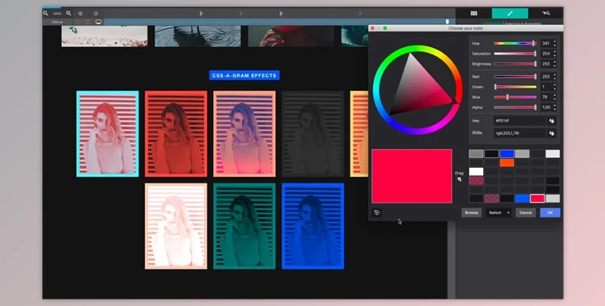Select the teal-tinted portrait thumbnail
605x306 pixels.
(x=244, y=226)
